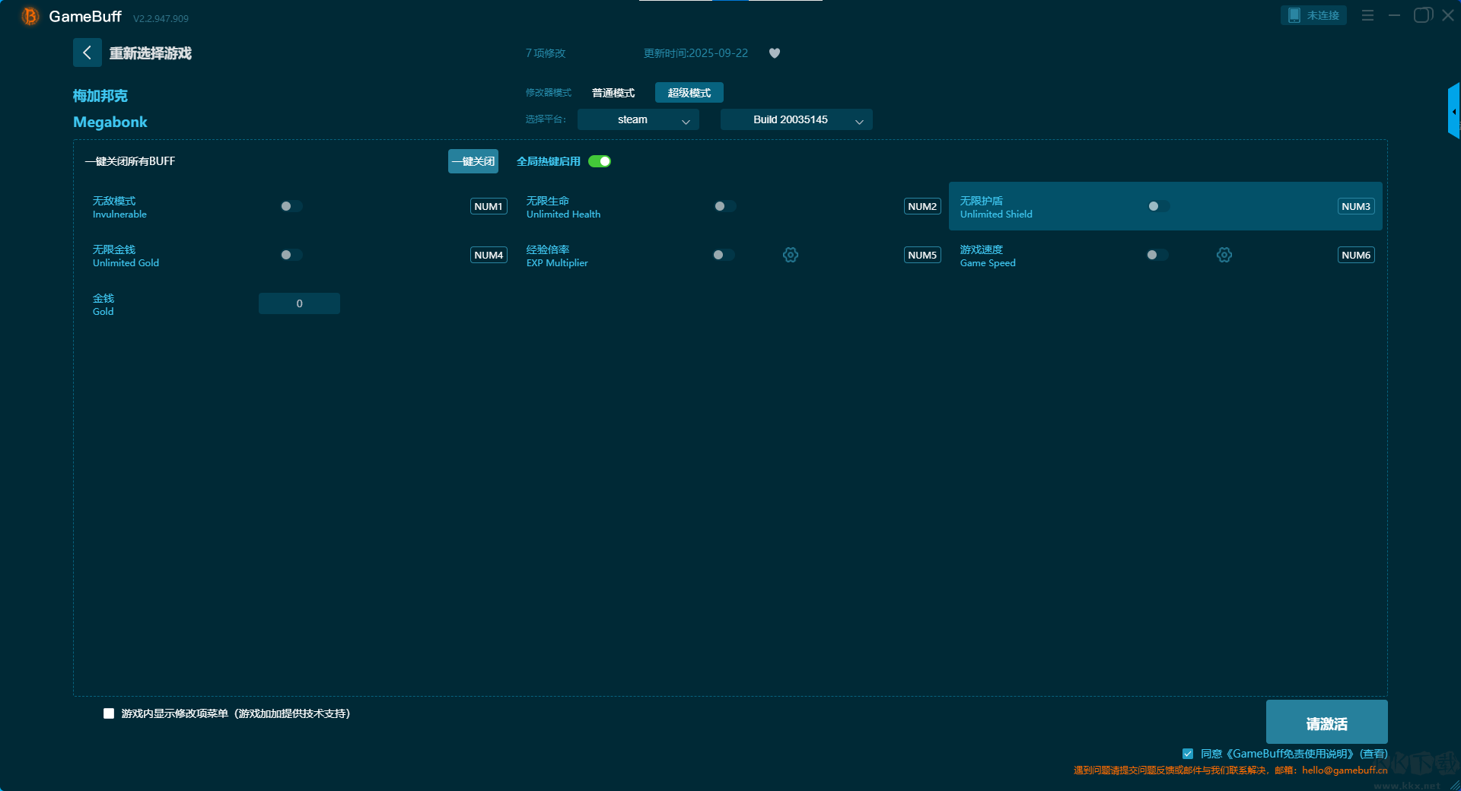Screen dimensions: 1461x791
Task: Click the activate (请激活) button
Action: pos(1326,723)
